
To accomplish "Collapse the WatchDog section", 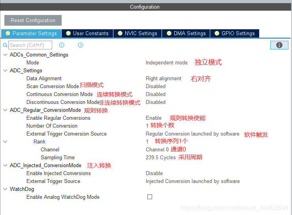I will (5, 189).
